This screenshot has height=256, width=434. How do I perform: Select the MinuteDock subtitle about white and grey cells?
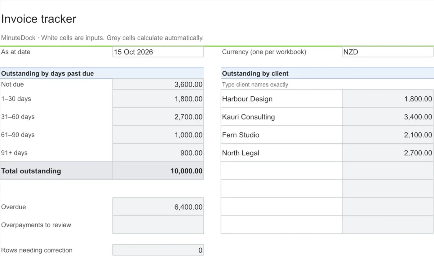[102, 38]
